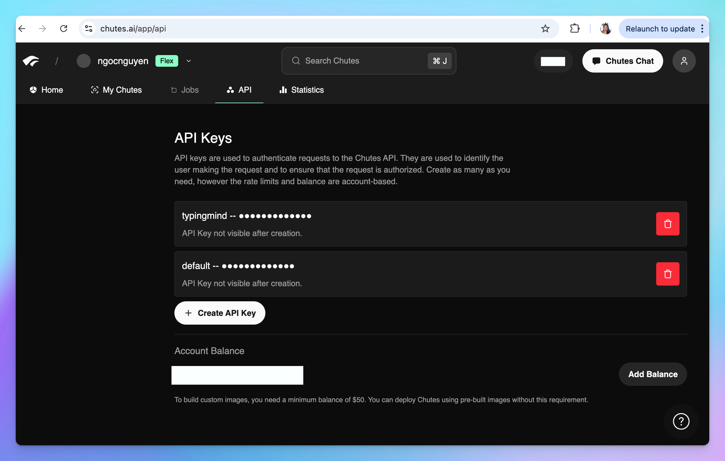The height and width of the screenshot is (461, 725).
Task: Bookmark this page with star icon
Action: [545, 29]
